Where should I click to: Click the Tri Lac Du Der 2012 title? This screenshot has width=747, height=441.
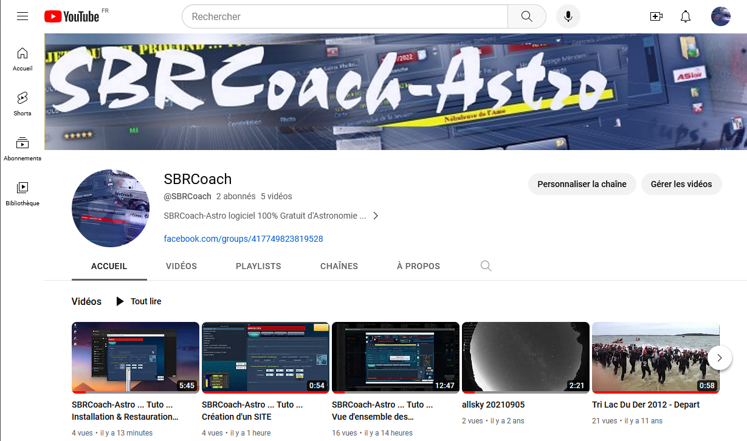pyautogui.click(x=646, y=405)
